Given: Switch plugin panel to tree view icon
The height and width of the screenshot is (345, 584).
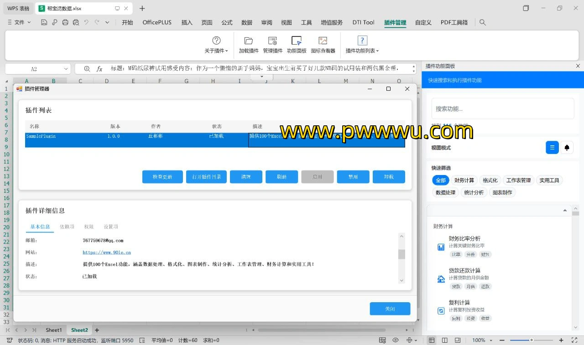Looking at the screenshot, I should point(567,147).
